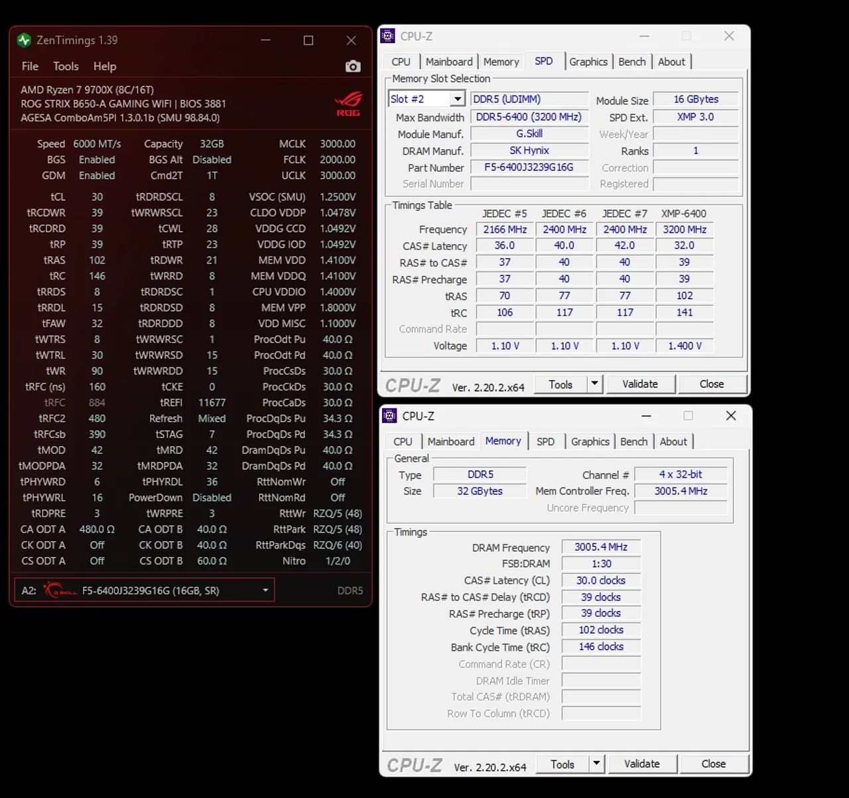Switch to CPU tab in Memory window
This screenshot has width=849, height=798.
tap(403, 442)
